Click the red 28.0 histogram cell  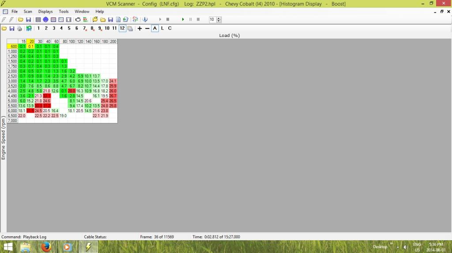pos(72,91)
